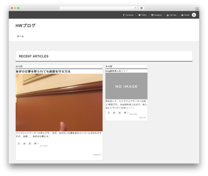Screen dimensions: 208x176
Task: Click the 初めまして excerpt text of second article
Action: (x=126, y=104)
